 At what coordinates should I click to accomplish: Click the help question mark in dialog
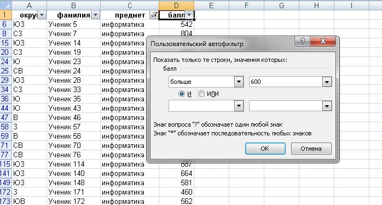coord(302,41)
